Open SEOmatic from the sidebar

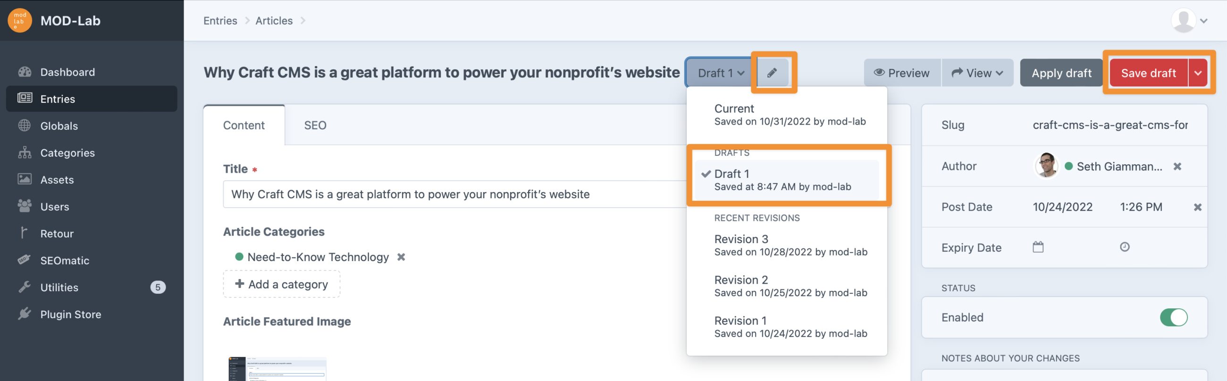[x=92, y=261]
